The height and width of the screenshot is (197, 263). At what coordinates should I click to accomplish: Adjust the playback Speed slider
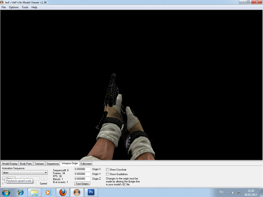[20, 184]
